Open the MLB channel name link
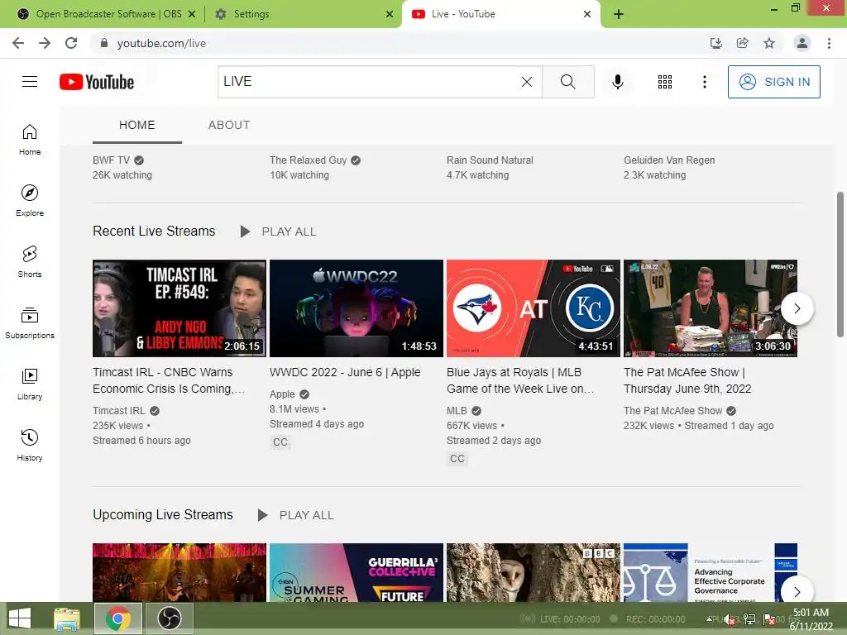The image size is (847, 635). (x=457, y=411)
